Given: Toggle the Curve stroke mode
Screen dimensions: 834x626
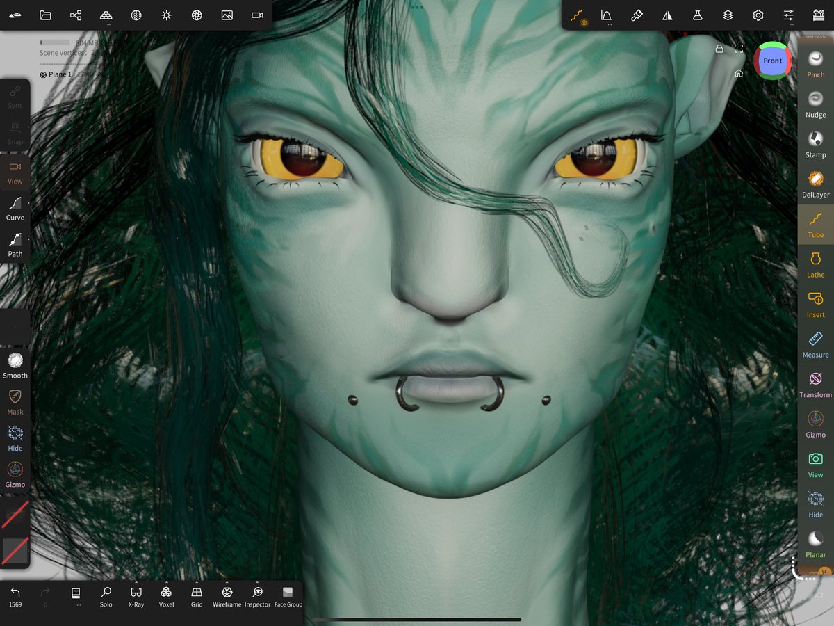Looking at the screenshot, I should pyautogui.click(x=15, y=208).
